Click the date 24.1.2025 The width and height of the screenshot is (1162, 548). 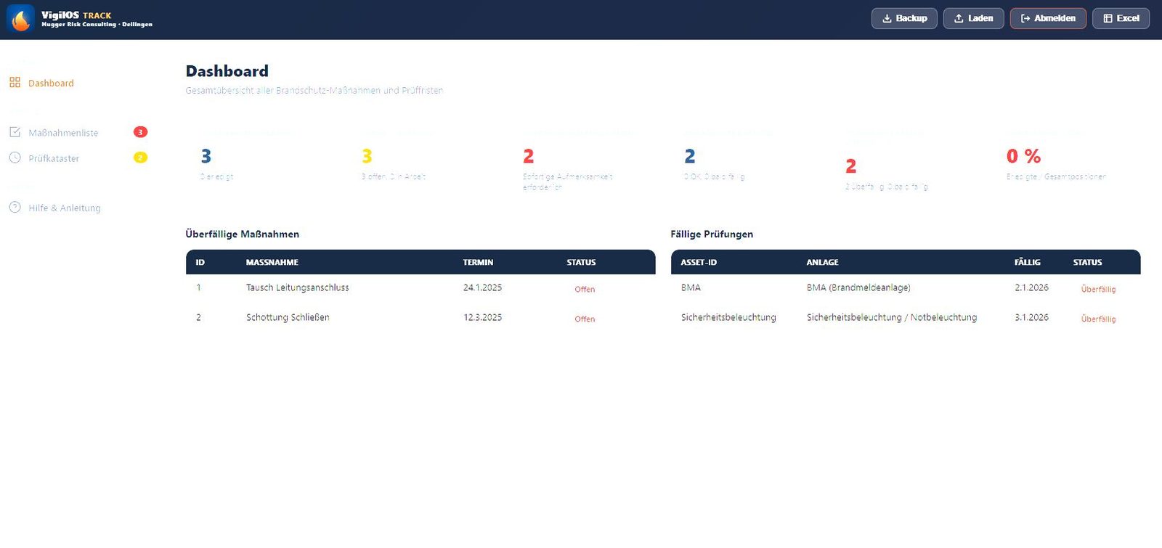[x=483, y=287]
